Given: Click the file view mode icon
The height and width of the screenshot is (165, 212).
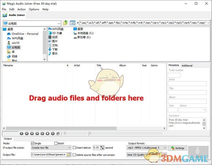Looking at the screenshot, I should coord(72,23).
